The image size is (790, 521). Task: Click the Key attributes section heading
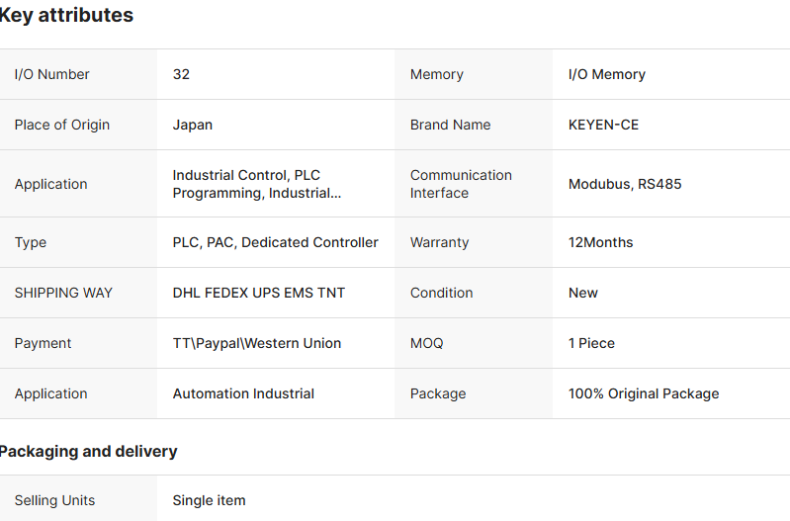point(66,16)
